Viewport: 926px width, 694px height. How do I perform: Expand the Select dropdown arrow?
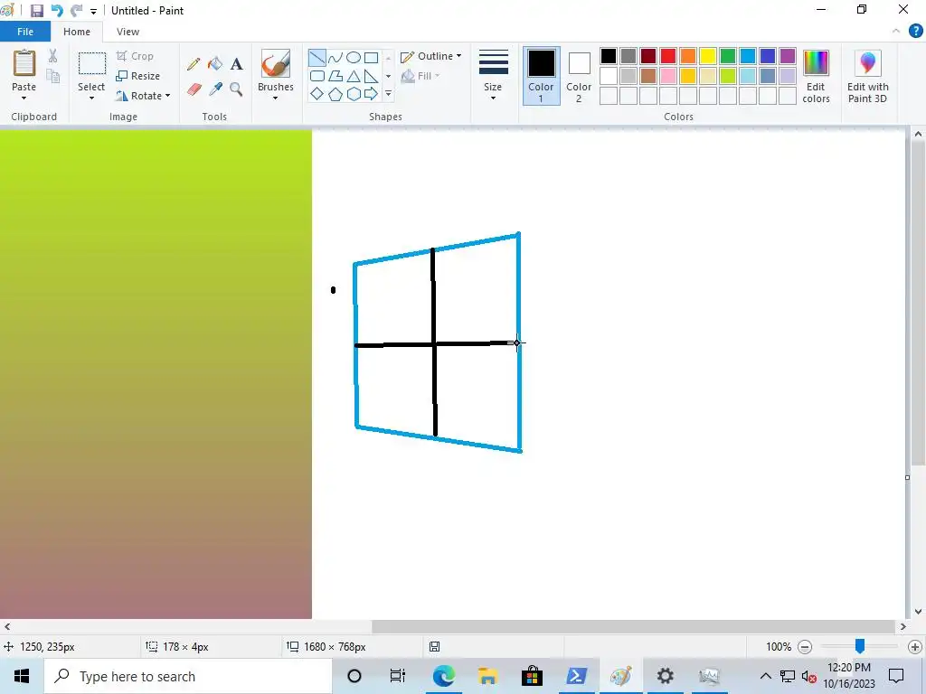click(x=91, y=98)
